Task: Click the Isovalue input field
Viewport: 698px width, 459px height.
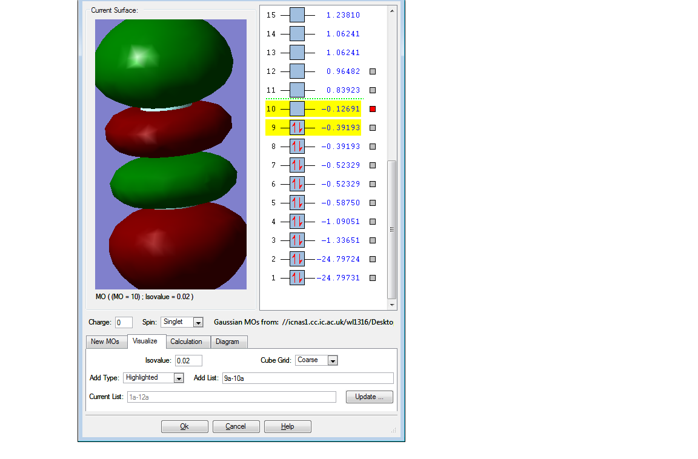Action: [x=189, y=361]
